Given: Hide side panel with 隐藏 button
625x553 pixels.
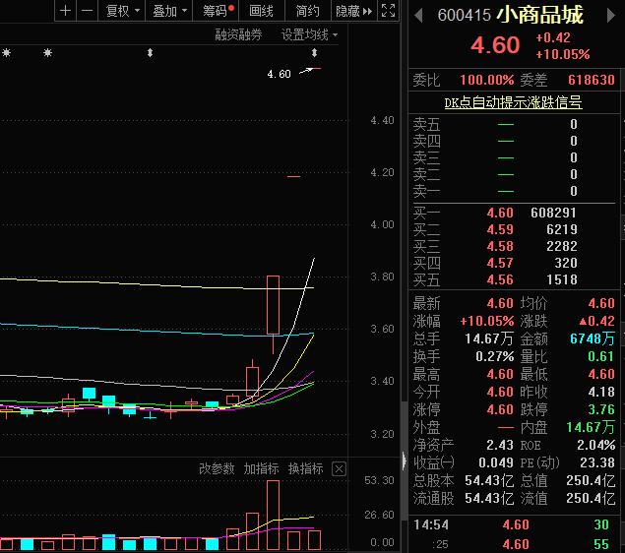Looking at the screenshot, I should [x=353, y=11].
